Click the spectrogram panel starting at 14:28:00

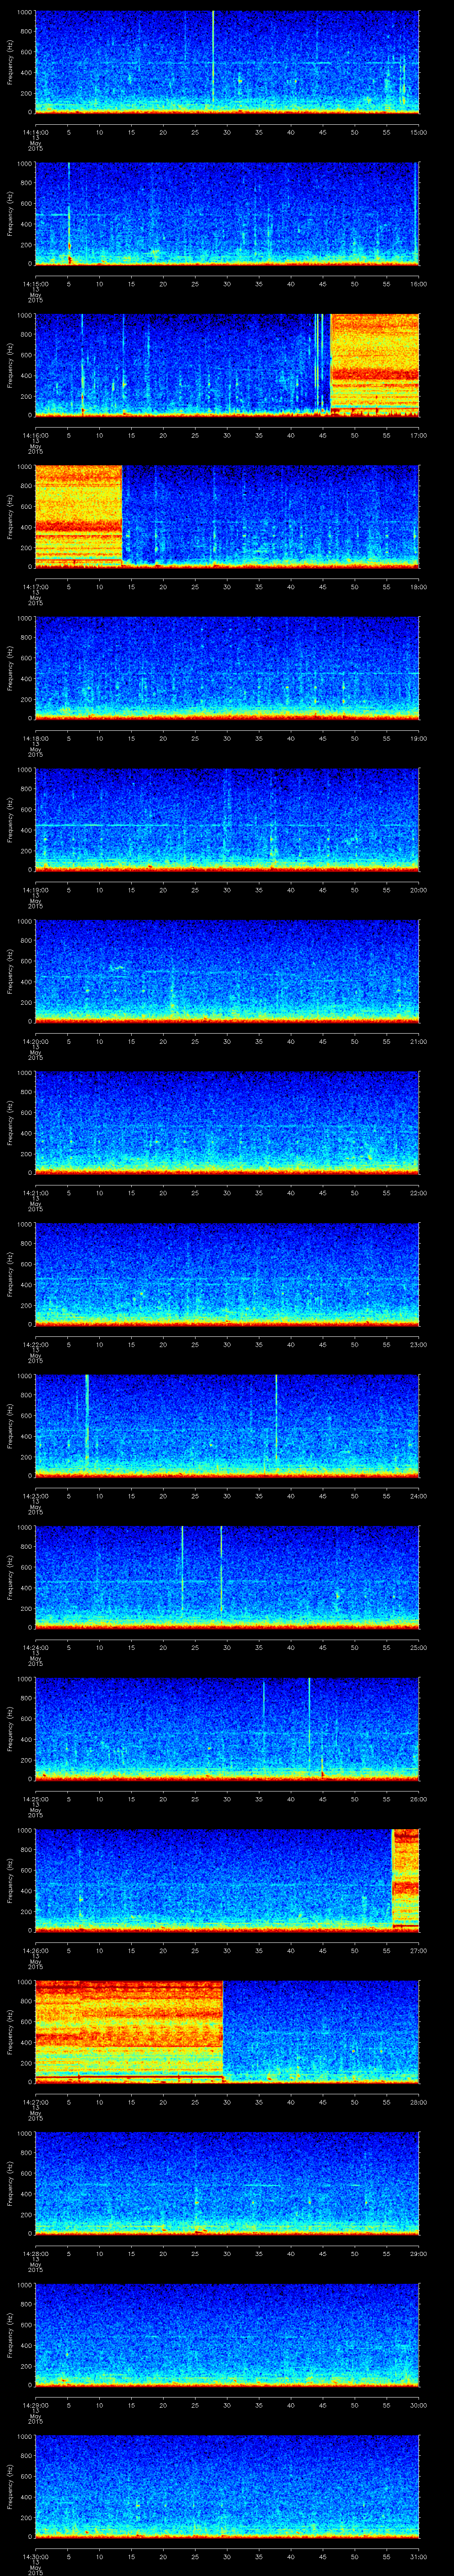coord(227,2183)
